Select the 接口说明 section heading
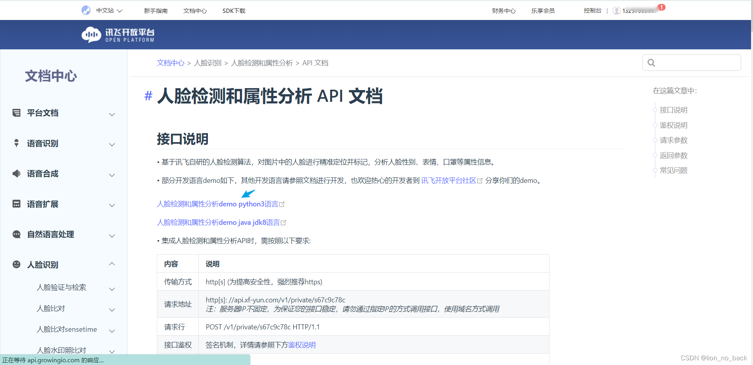 (x=182, y=139)
